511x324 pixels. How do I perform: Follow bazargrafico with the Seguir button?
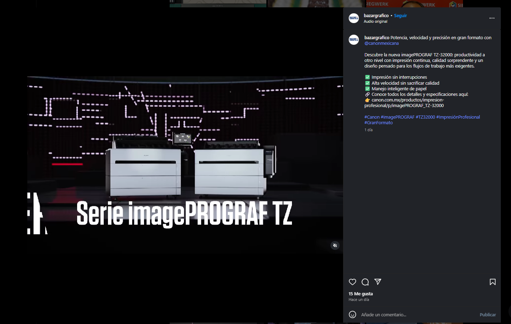tap(400, 16)
